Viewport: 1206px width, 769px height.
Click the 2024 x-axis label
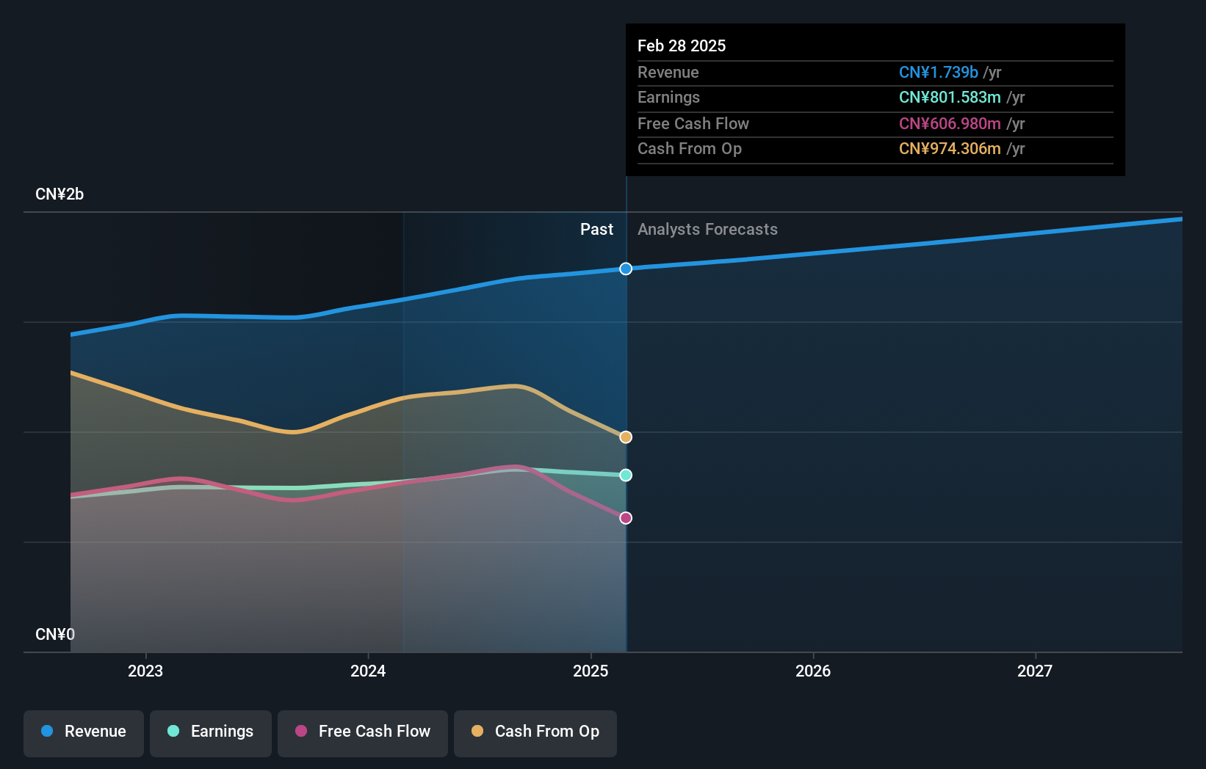tap(368, 671)
